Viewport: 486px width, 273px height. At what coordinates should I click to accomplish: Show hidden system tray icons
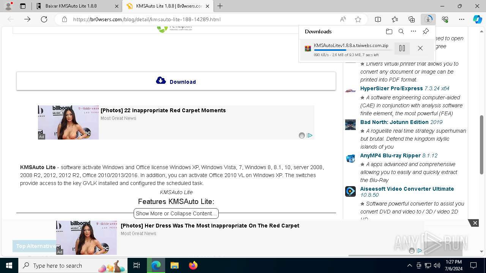coord(409,265)
